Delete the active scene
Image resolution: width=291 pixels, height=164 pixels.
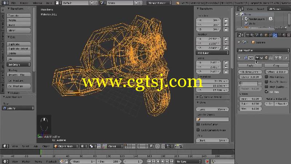tap(140, 3)
